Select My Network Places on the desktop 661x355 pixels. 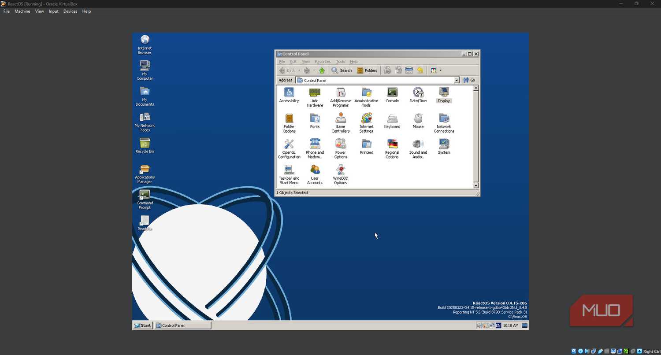tap(145, 122)
